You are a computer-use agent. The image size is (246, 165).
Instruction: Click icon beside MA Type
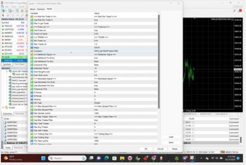point(32,103)
